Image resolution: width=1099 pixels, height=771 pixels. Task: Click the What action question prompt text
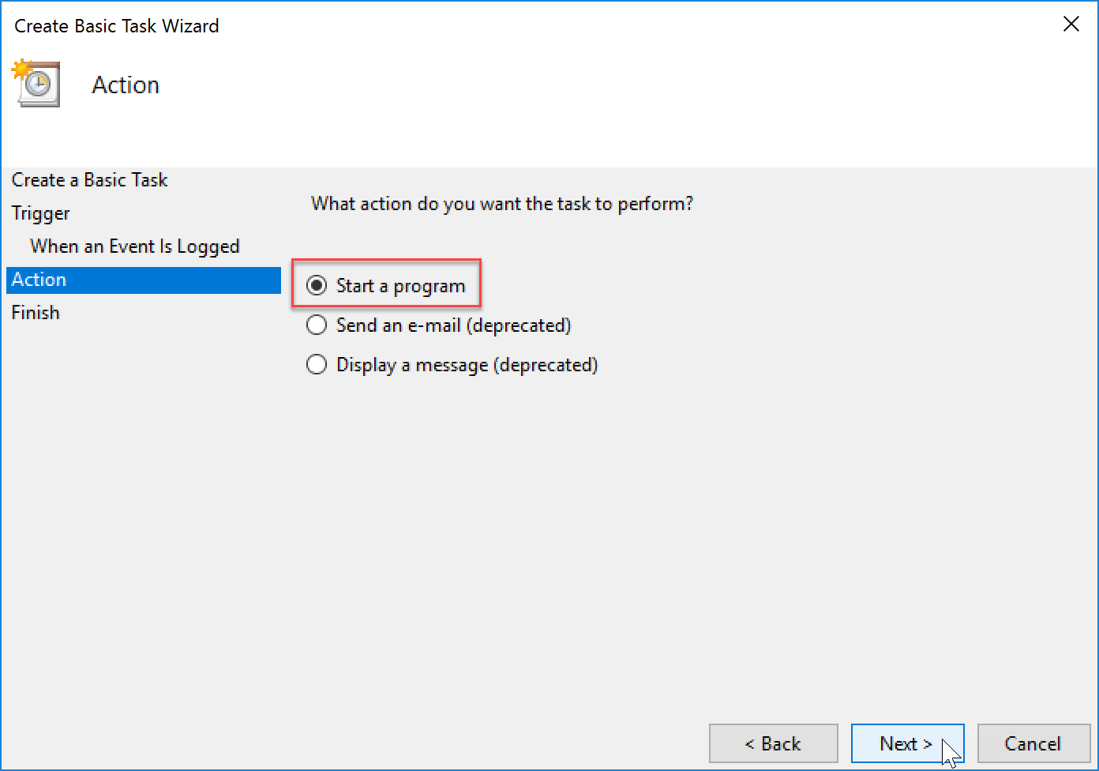[502, 204]
